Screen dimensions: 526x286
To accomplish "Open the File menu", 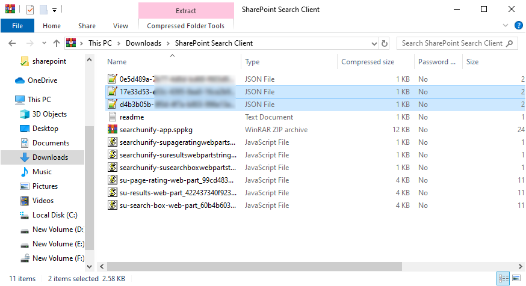I will (x=17, y=26).
